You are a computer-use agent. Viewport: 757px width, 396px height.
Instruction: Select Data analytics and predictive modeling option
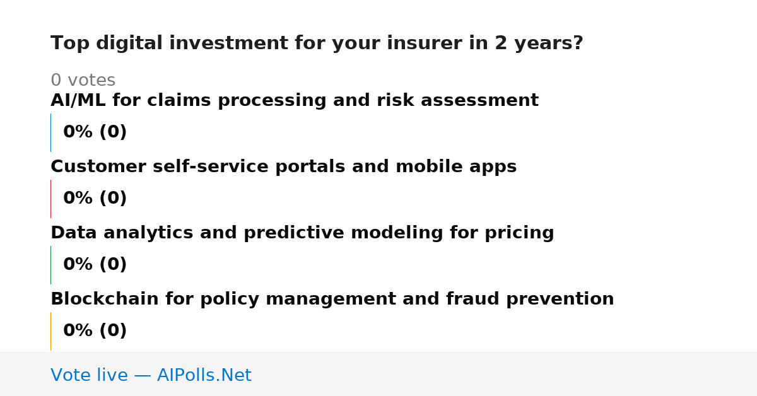coord(302,233)
